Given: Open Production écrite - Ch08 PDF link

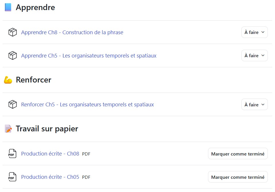Looking at the screenshot, I should 50,154.
